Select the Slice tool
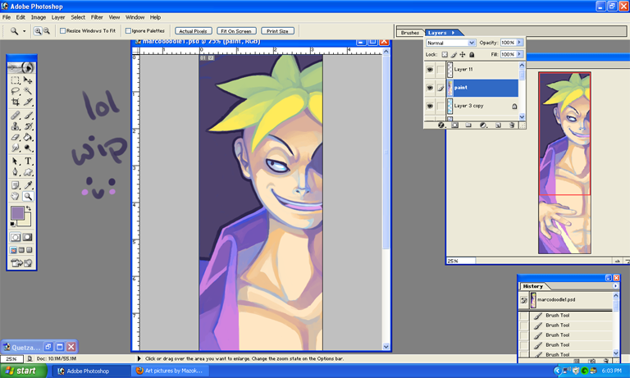 point(28,102)
